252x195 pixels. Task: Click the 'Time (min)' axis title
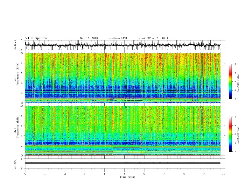(127, 177)
